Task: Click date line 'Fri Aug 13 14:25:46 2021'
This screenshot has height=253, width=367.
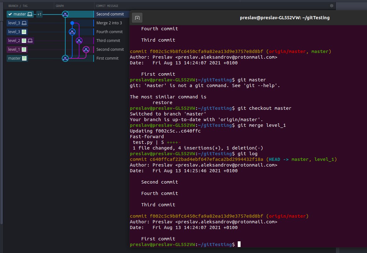Action: pos(184,171)
